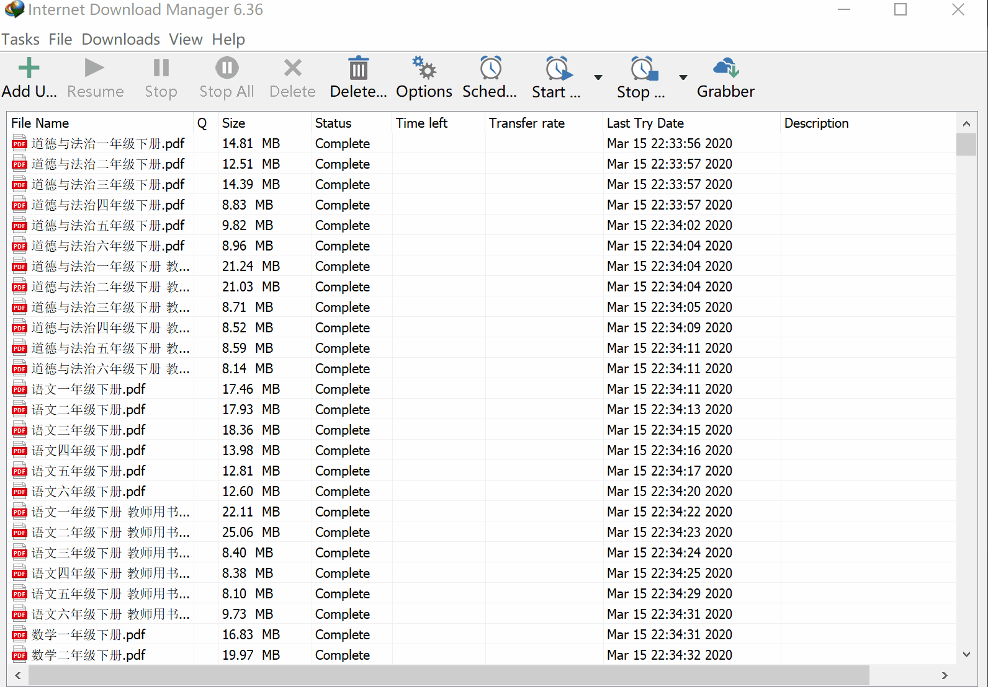This screenshot has height=687, width=988.
Task: Click the vertical scrollbar up arrow
Action: point(966,123)
